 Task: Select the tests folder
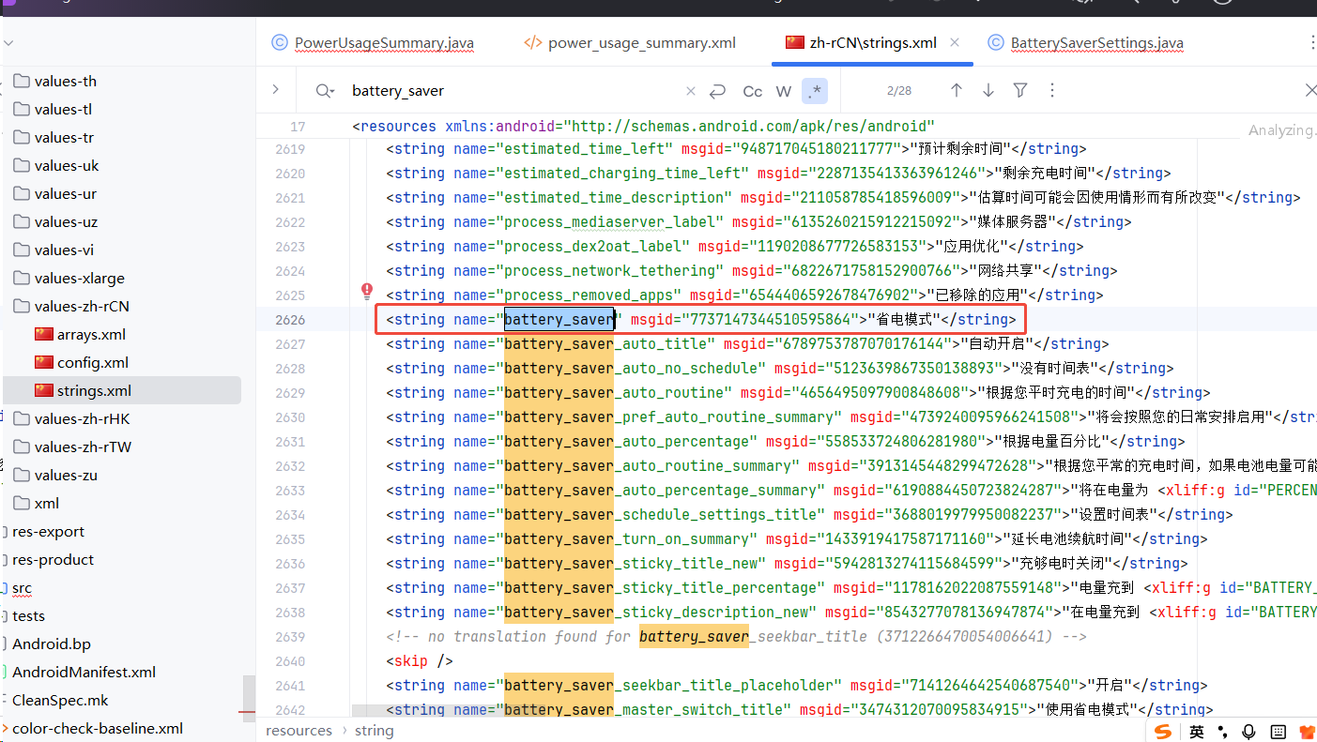click(x=28, y=616)
